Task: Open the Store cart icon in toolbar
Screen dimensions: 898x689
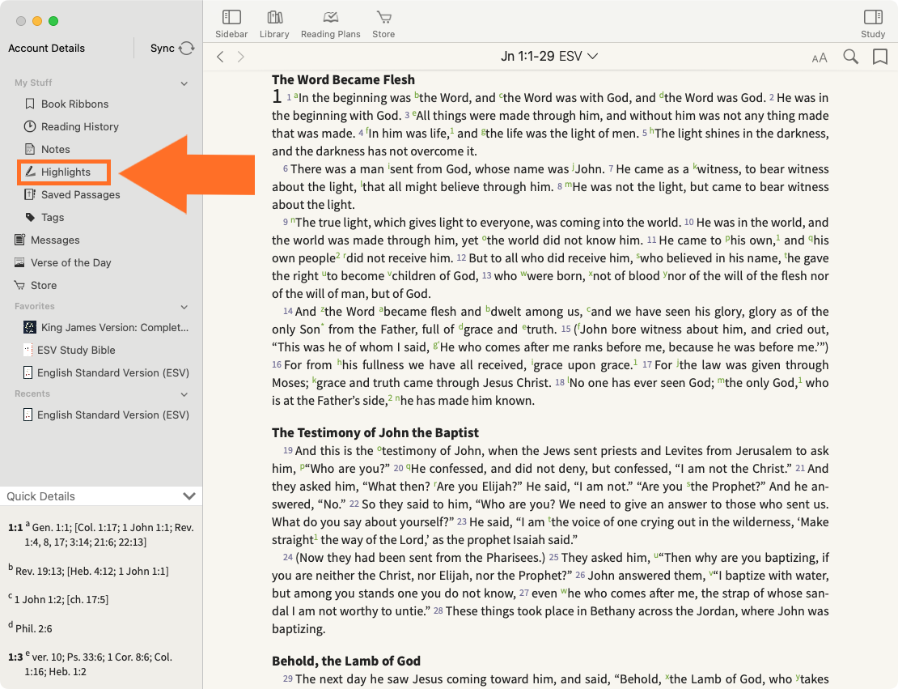Action: [x=383, y=18]
